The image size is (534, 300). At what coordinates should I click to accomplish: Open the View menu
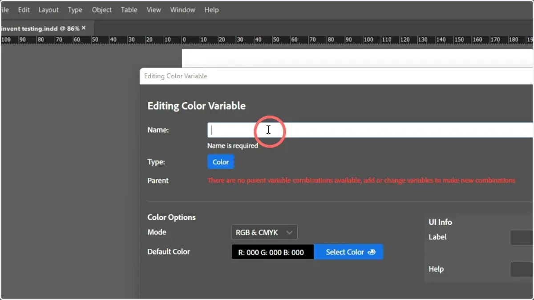154,10
